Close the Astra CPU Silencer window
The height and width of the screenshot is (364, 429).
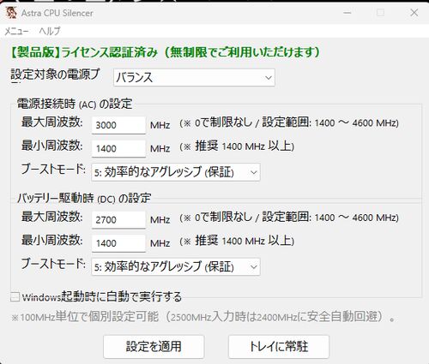tap(414, 13)
